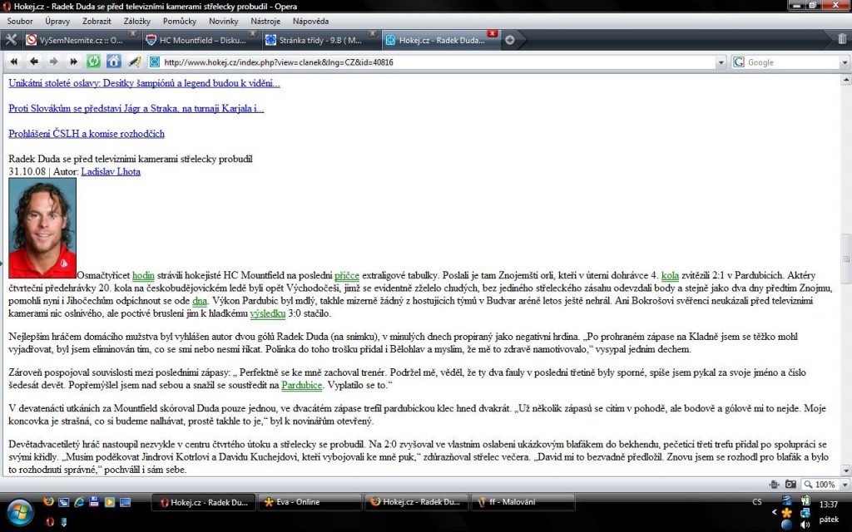
Task: Switch to the VySemNesmite.cz tab
Action: tap(77, 40)
